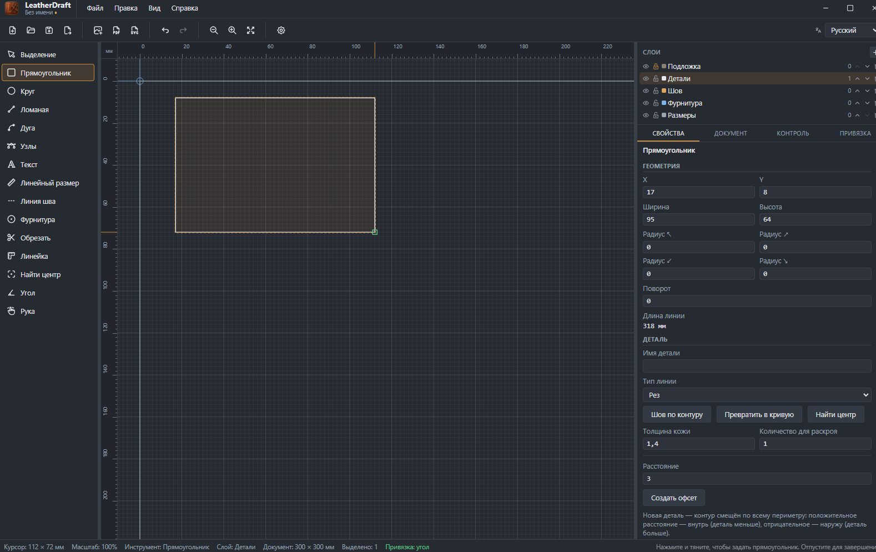Lock the Детали layer
The height and width of the screenshot is (552, 876).
pyautogui.click(x=656, y=79)
